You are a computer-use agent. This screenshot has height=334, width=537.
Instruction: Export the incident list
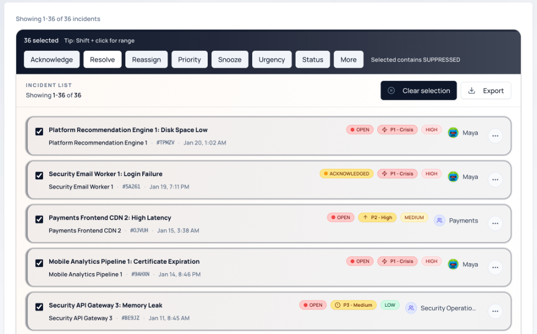[x=486, y=91]
